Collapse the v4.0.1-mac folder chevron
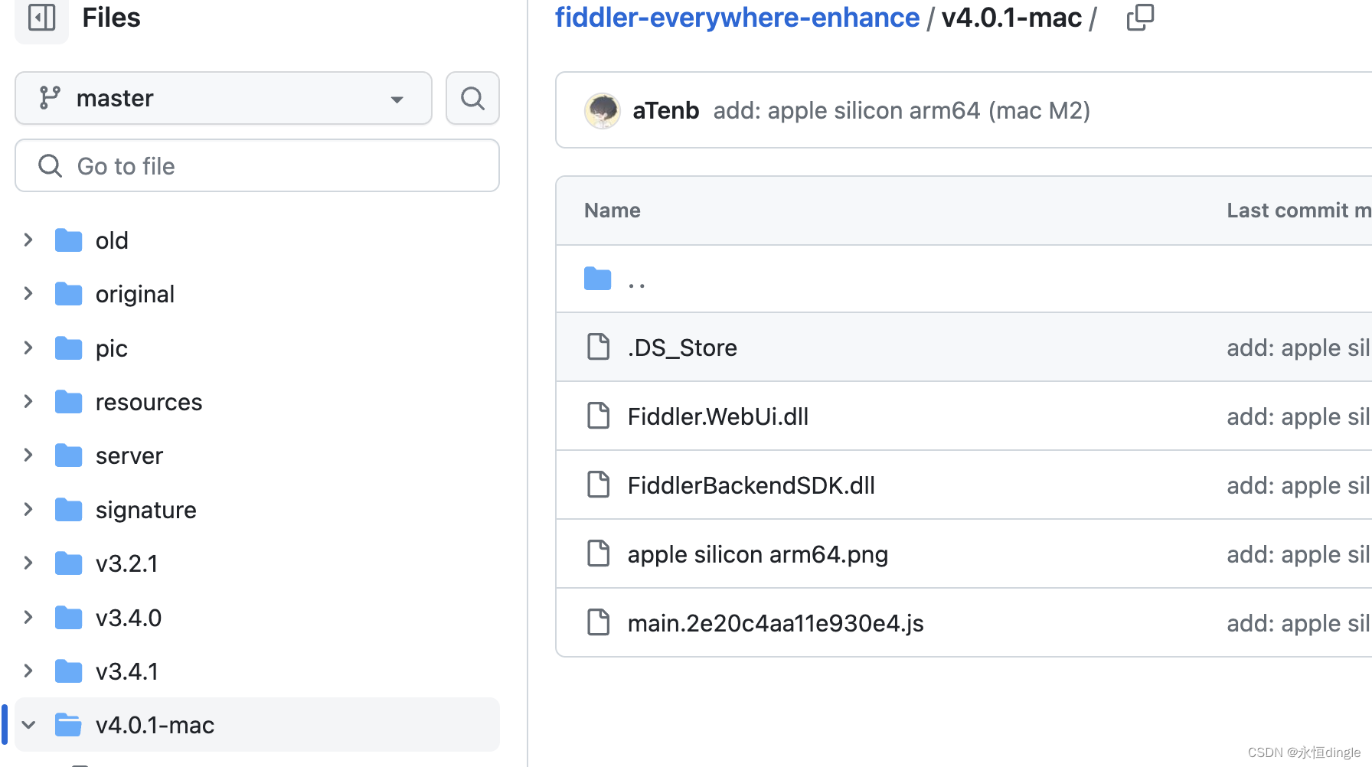Viewport: 1372px width, 767px height. (x=28, y=725)
